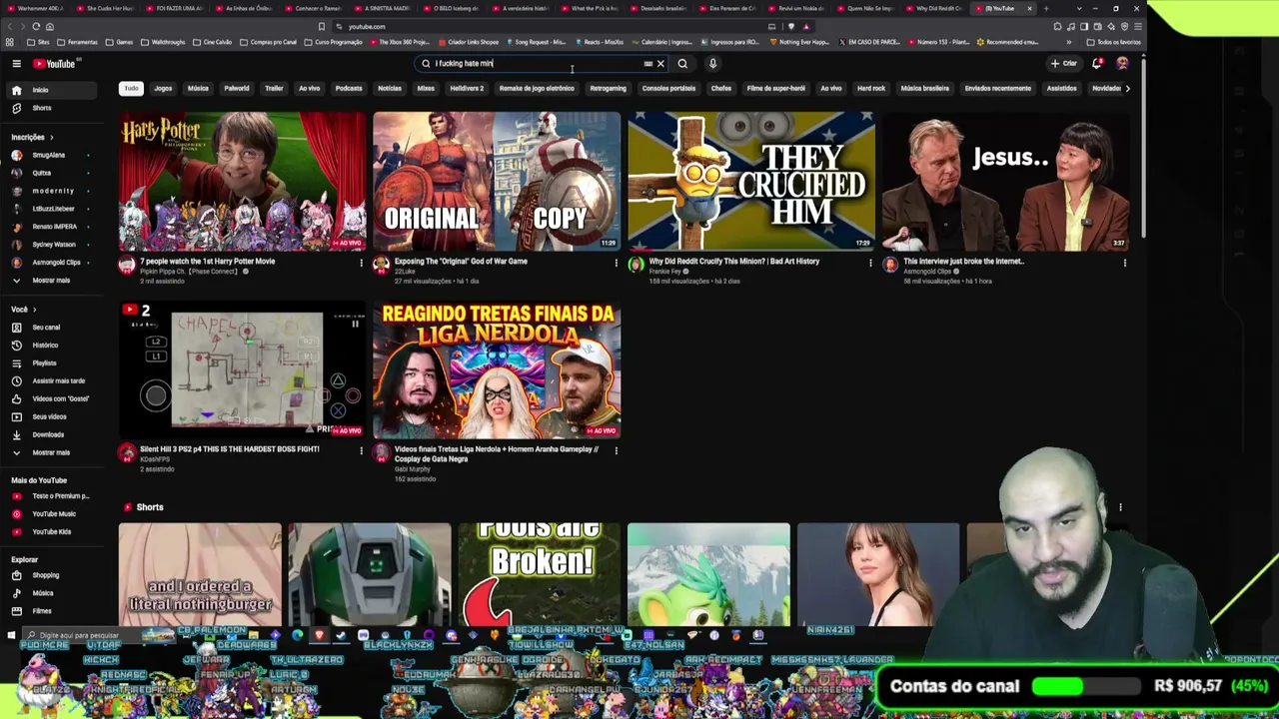Open the ORIGINAL vs COPY thumbnail
This screenshot has width=1279, height=719.
pyautogui.click(x=497, y=182)
